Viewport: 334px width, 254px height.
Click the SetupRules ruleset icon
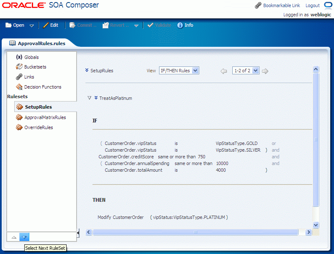click(20, 107)
